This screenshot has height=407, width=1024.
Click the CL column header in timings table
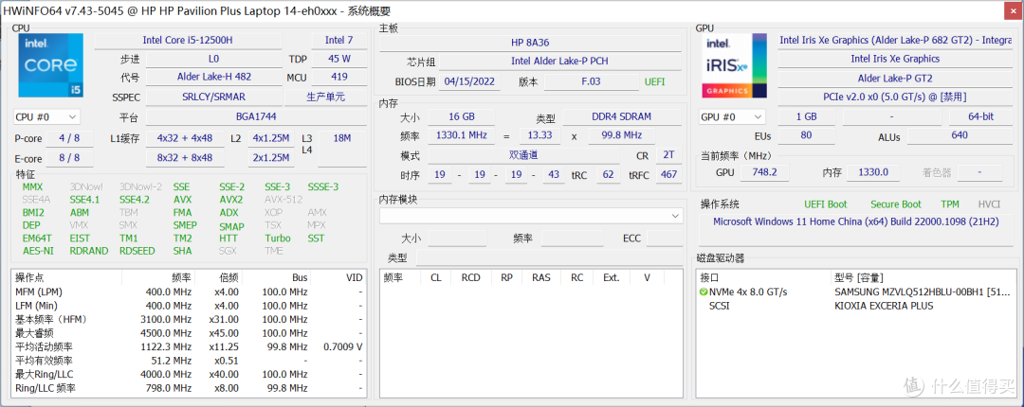click(x=435, y=277)
